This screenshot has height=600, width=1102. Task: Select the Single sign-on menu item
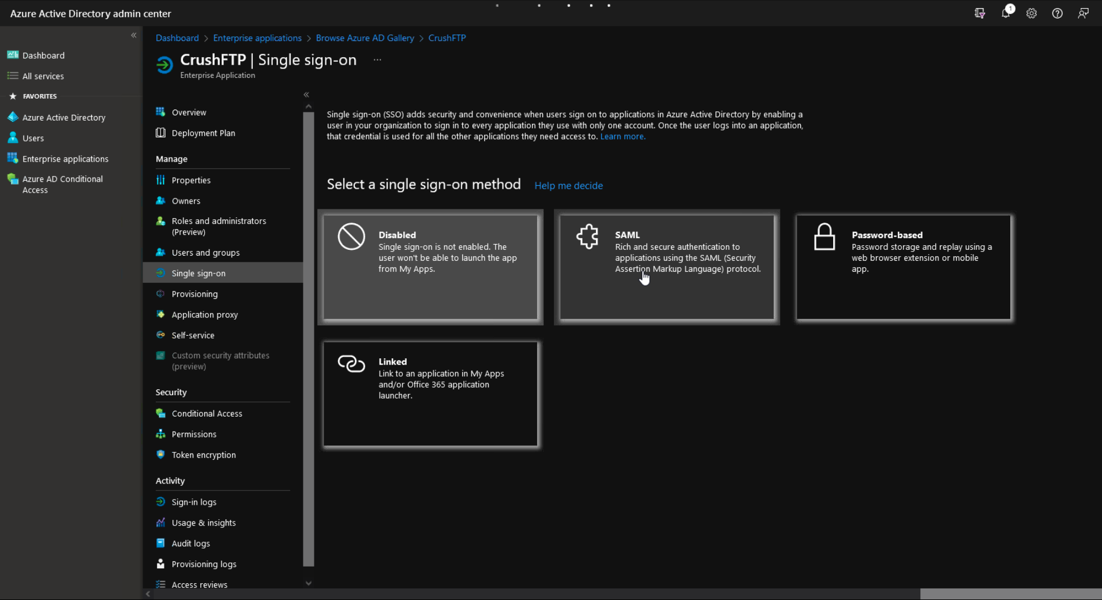coord(223,273)
